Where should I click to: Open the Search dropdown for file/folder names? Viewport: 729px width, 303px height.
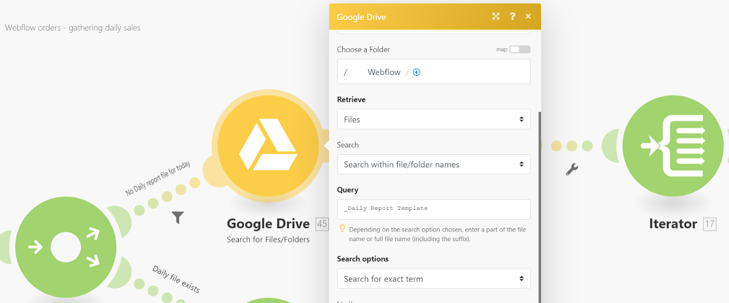coord(433,164)
